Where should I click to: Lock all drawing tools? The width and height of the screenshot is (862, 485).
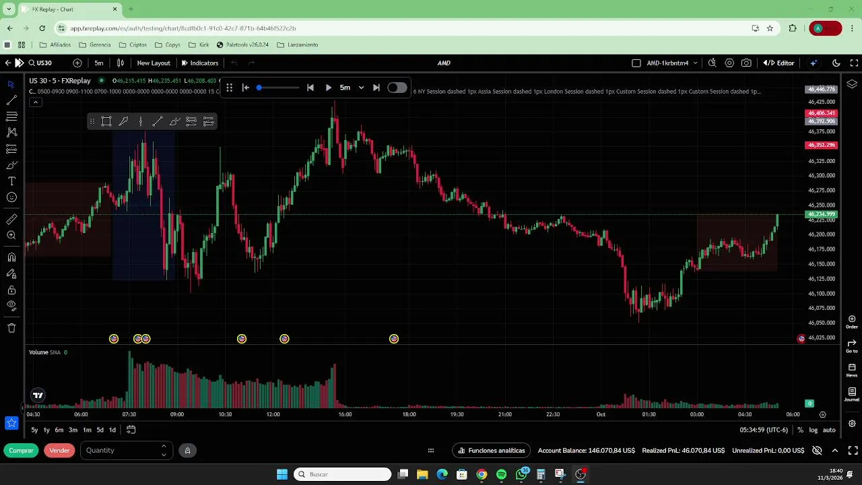pos(11,290)
